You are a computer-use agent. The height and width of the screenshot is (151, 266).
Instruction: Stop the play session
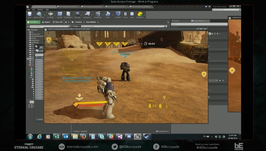click(132, 15)
